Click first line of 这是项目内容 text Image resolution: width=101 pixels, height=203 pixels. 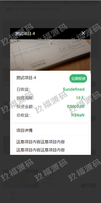tap(40, 142)
